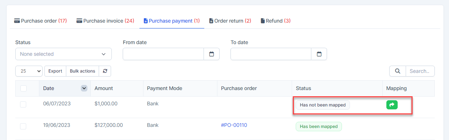Open the From date calendar icon
Image resolution: width=449 pixels, height=140 pixels.
pos(212,54)
